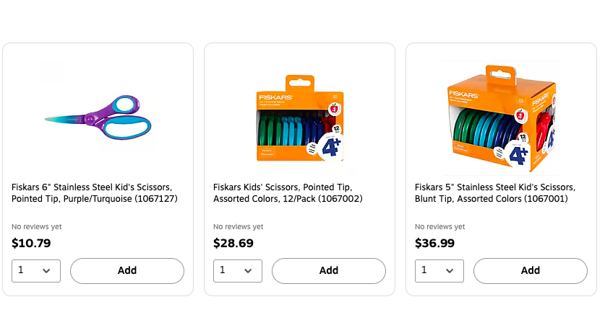Screen dimensions: 605x320
Task: Expand quantity dropdown for the $28.69 scissors pack
Action: pos(238,270)
